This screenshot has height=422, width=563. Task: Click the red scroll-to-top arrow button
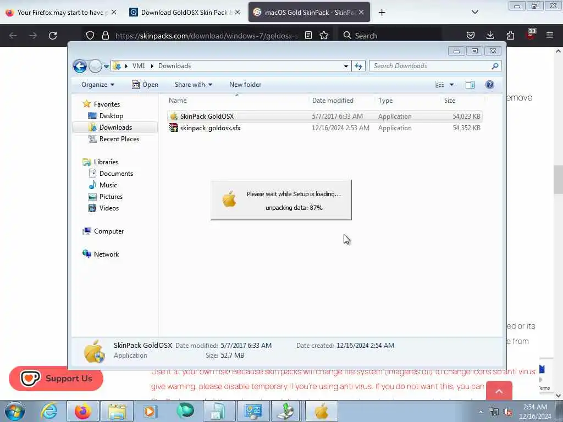click(499, 391)
